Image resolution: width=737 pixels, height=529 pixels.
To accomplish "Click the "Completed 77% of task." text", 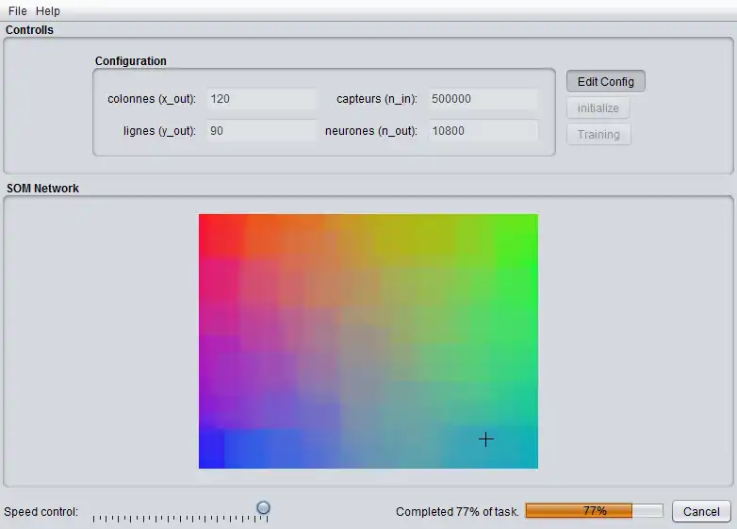I will pos(457,512).
